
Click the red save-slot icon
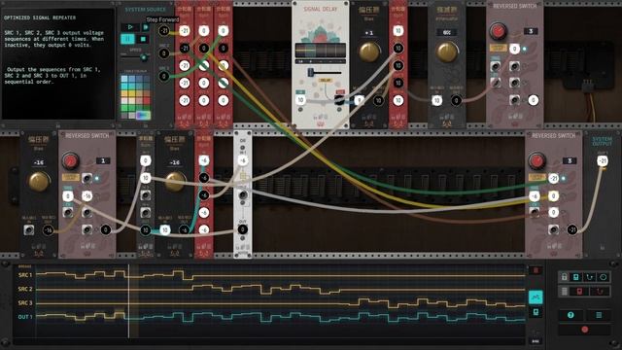[579, 292]
